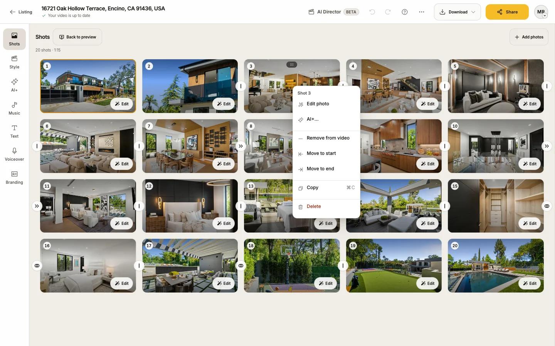Click the transition icon before shot 11
This screenshot has width=555, height=346.
point(37,206)
